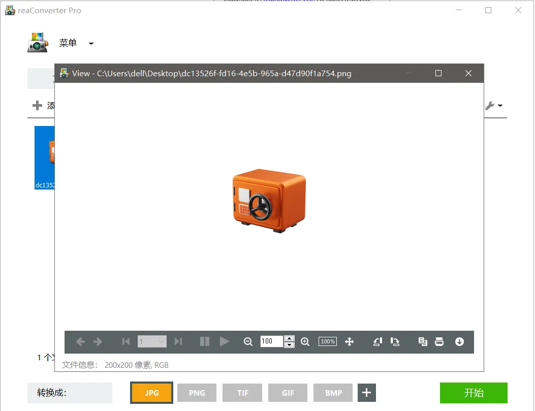Viewport: 535px width, 411px height.
Task: Copy image using the copy icon
Action: 423,341
